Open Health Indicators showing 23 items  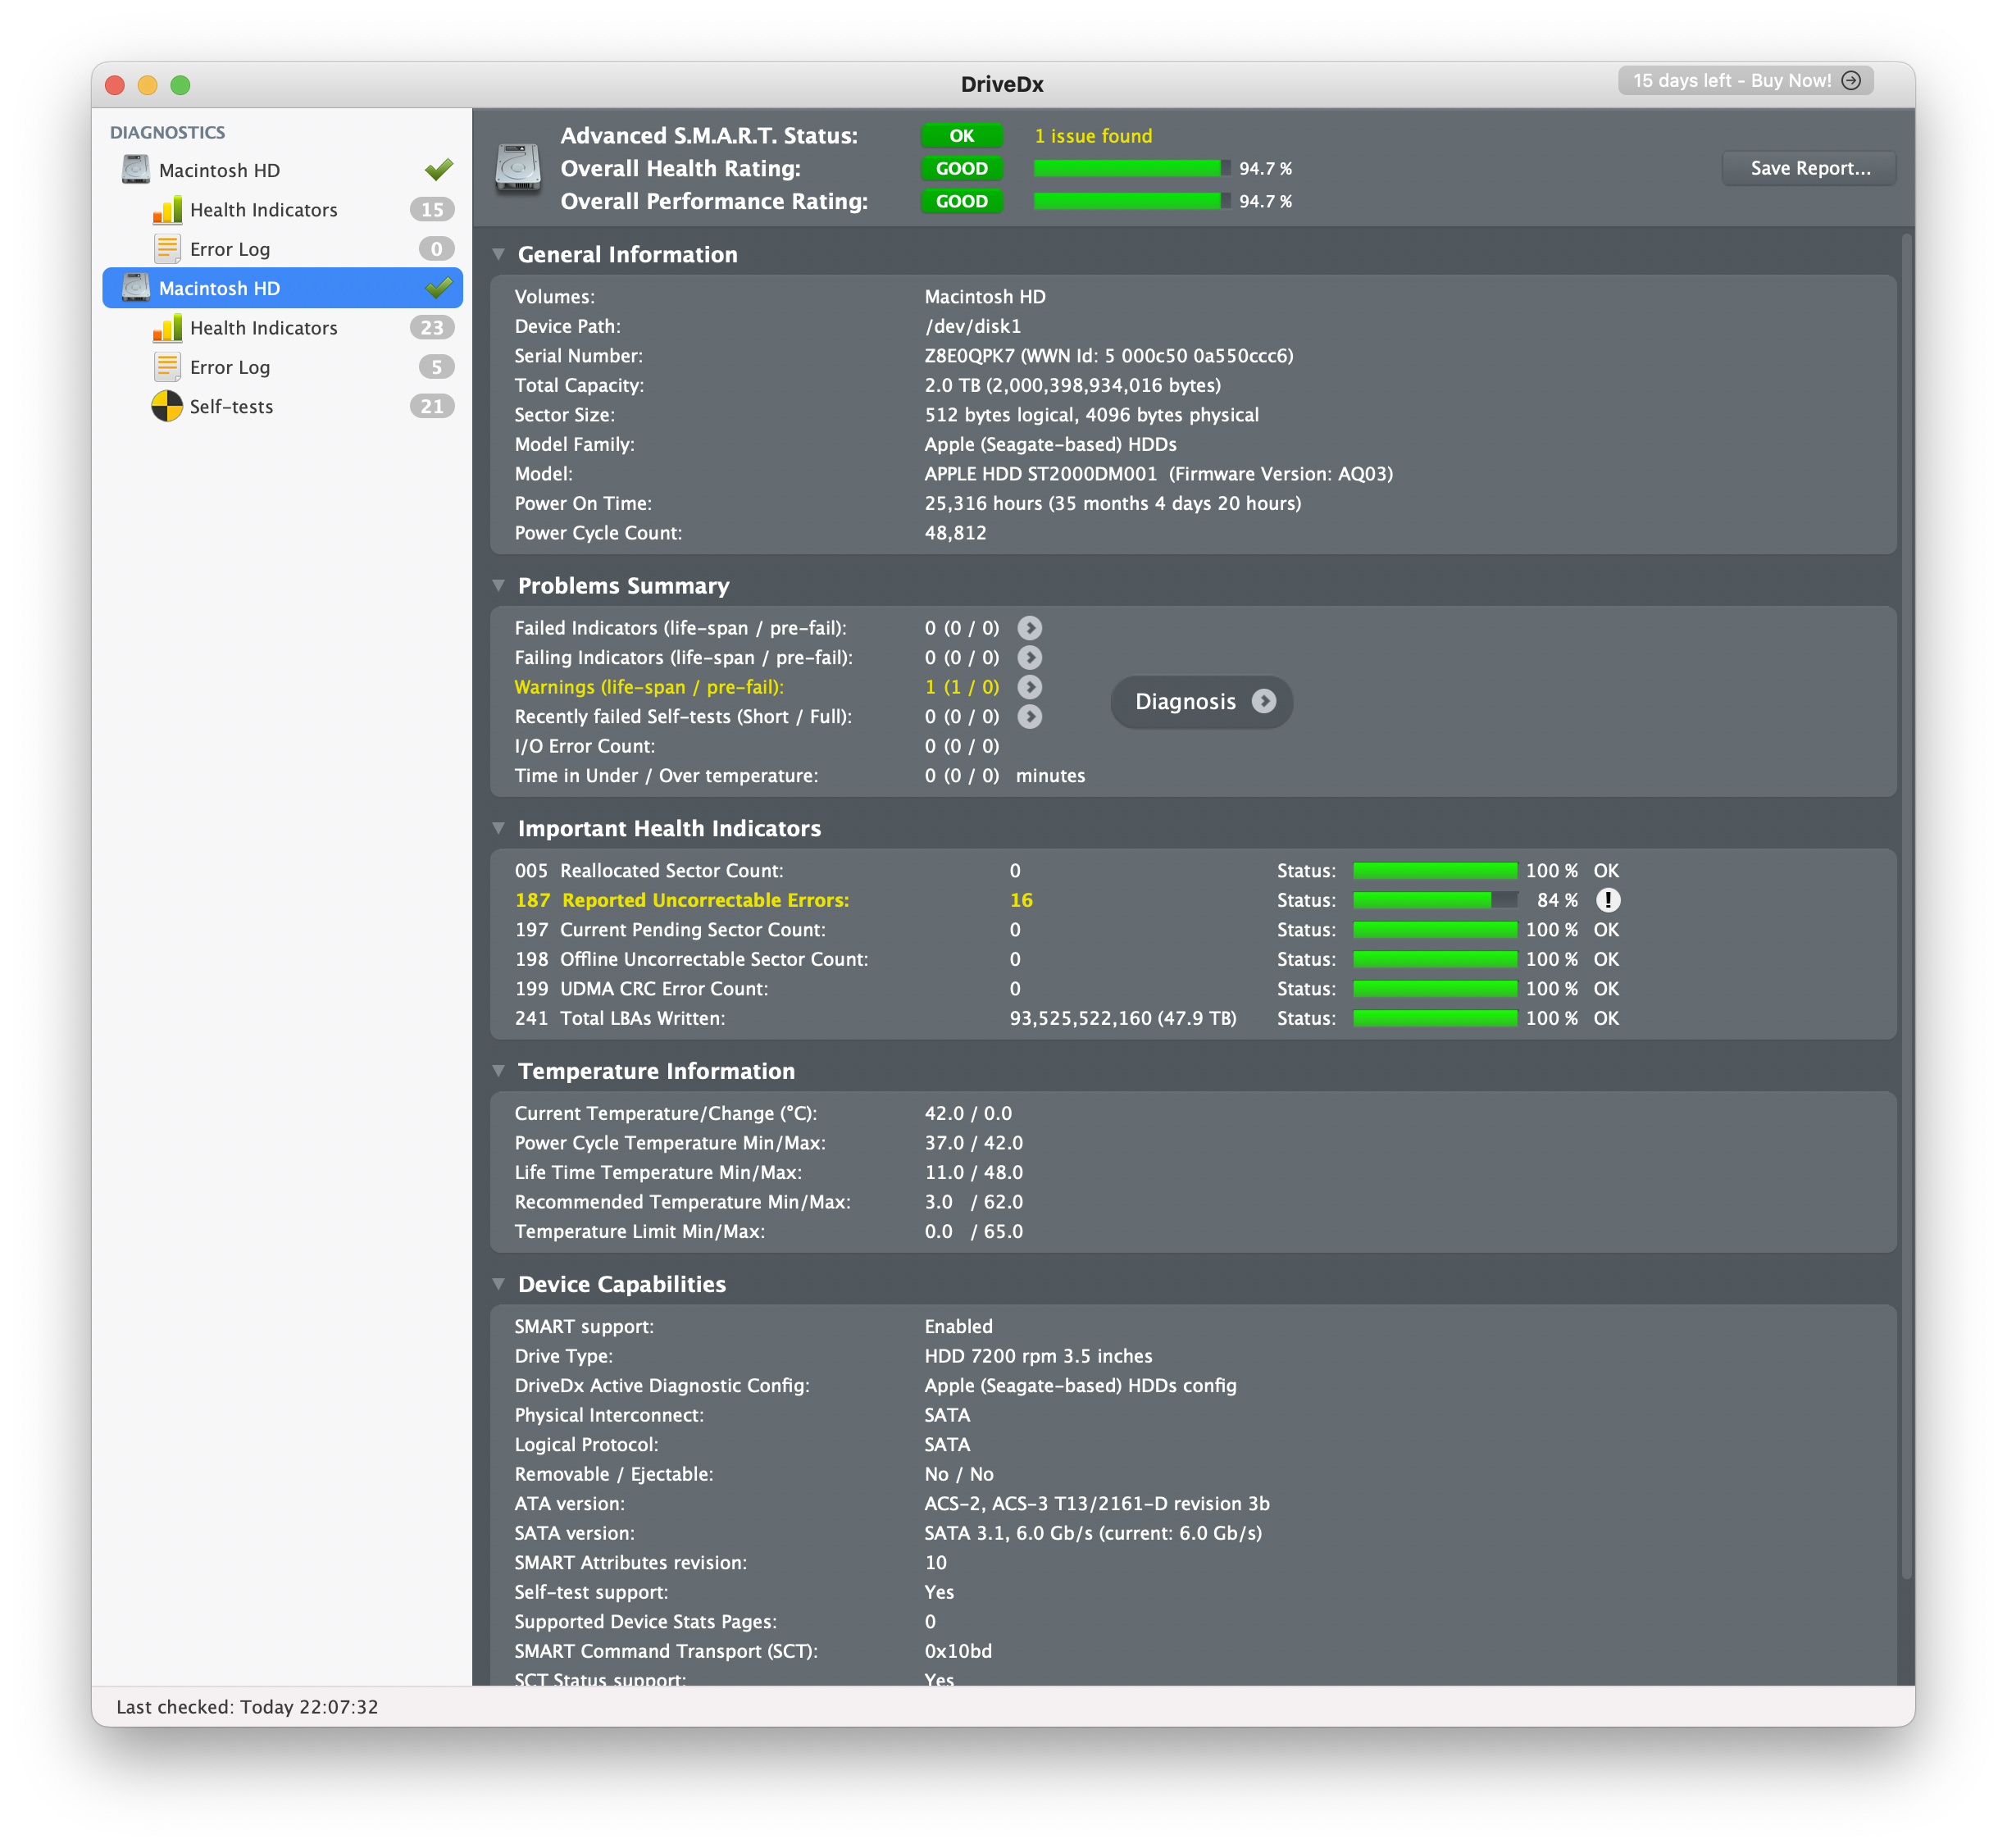click(263, 327)
